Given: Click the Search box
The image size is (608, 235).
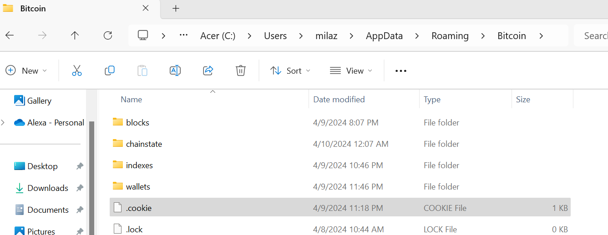Looking at the screenshot, I should tap(591, 36).
